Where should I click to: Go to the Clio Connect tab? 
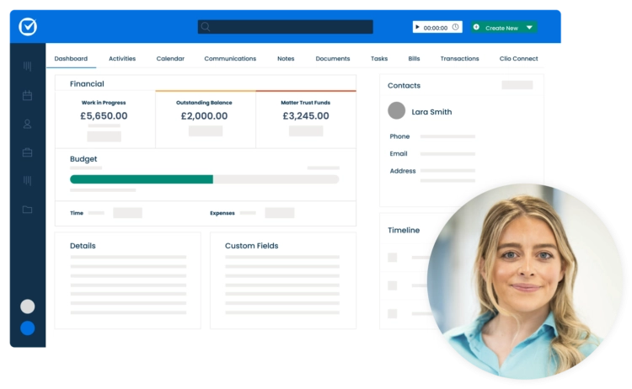518,59
